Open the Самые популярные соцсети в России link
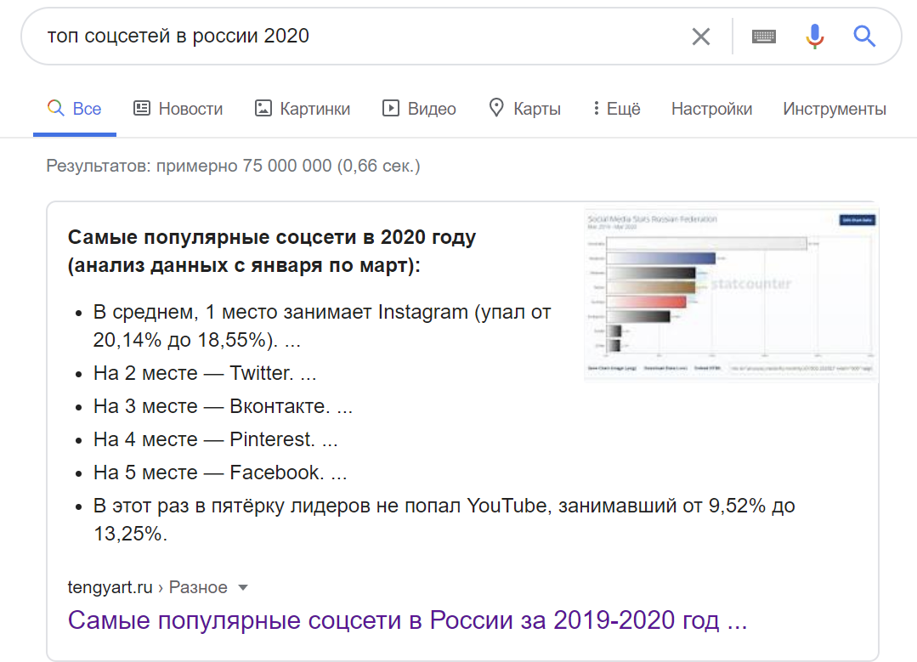This screenshot has height=662, width=917. pos(407,620)
